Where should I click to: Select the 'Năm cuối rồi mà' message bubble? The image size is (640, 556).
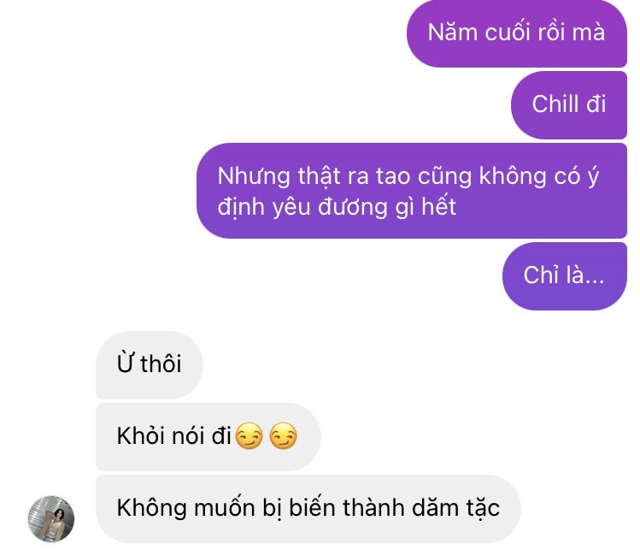coord(517,33)
